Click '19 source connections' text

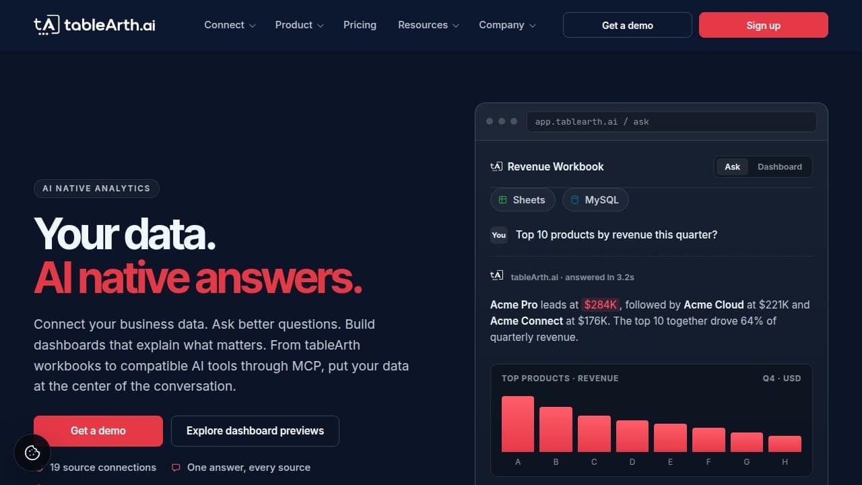103,467
